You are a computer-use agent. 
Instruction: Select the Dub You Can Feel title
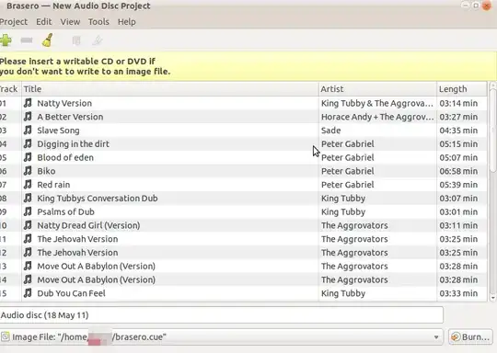pos(71,293)
